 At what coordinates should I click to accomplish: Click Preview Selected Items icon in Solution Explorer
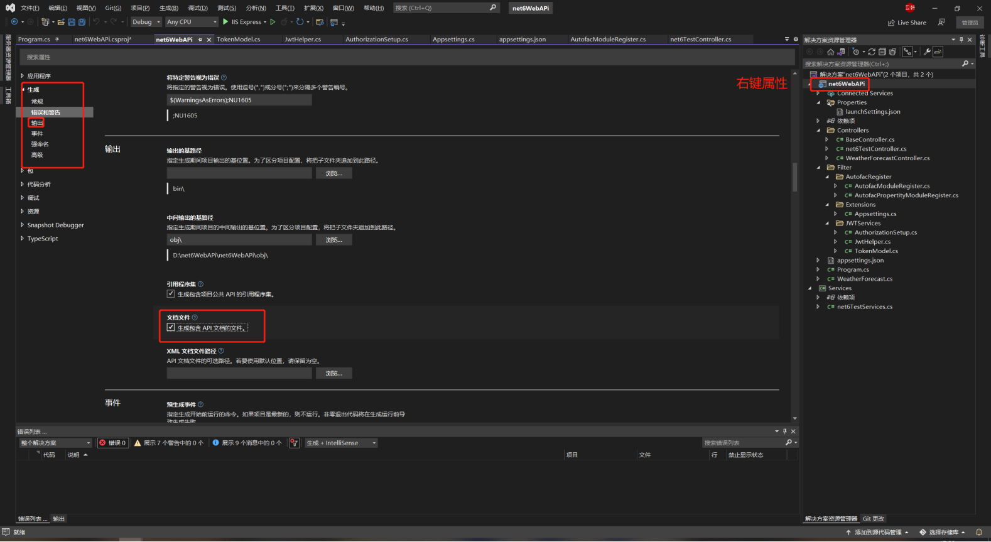pos(938,52)
